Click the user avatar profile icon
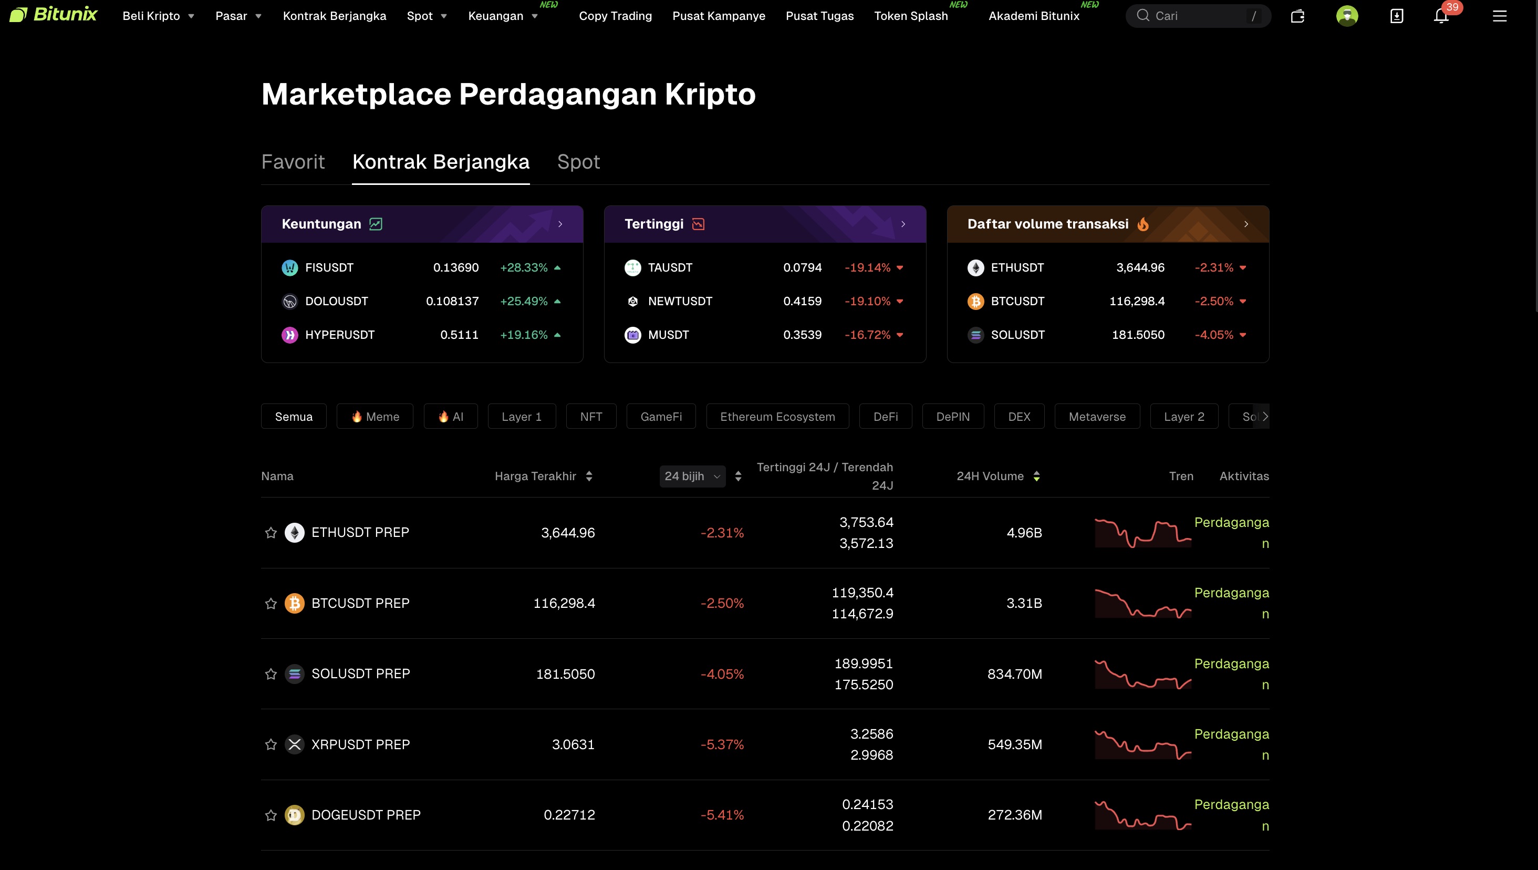 1347,16
